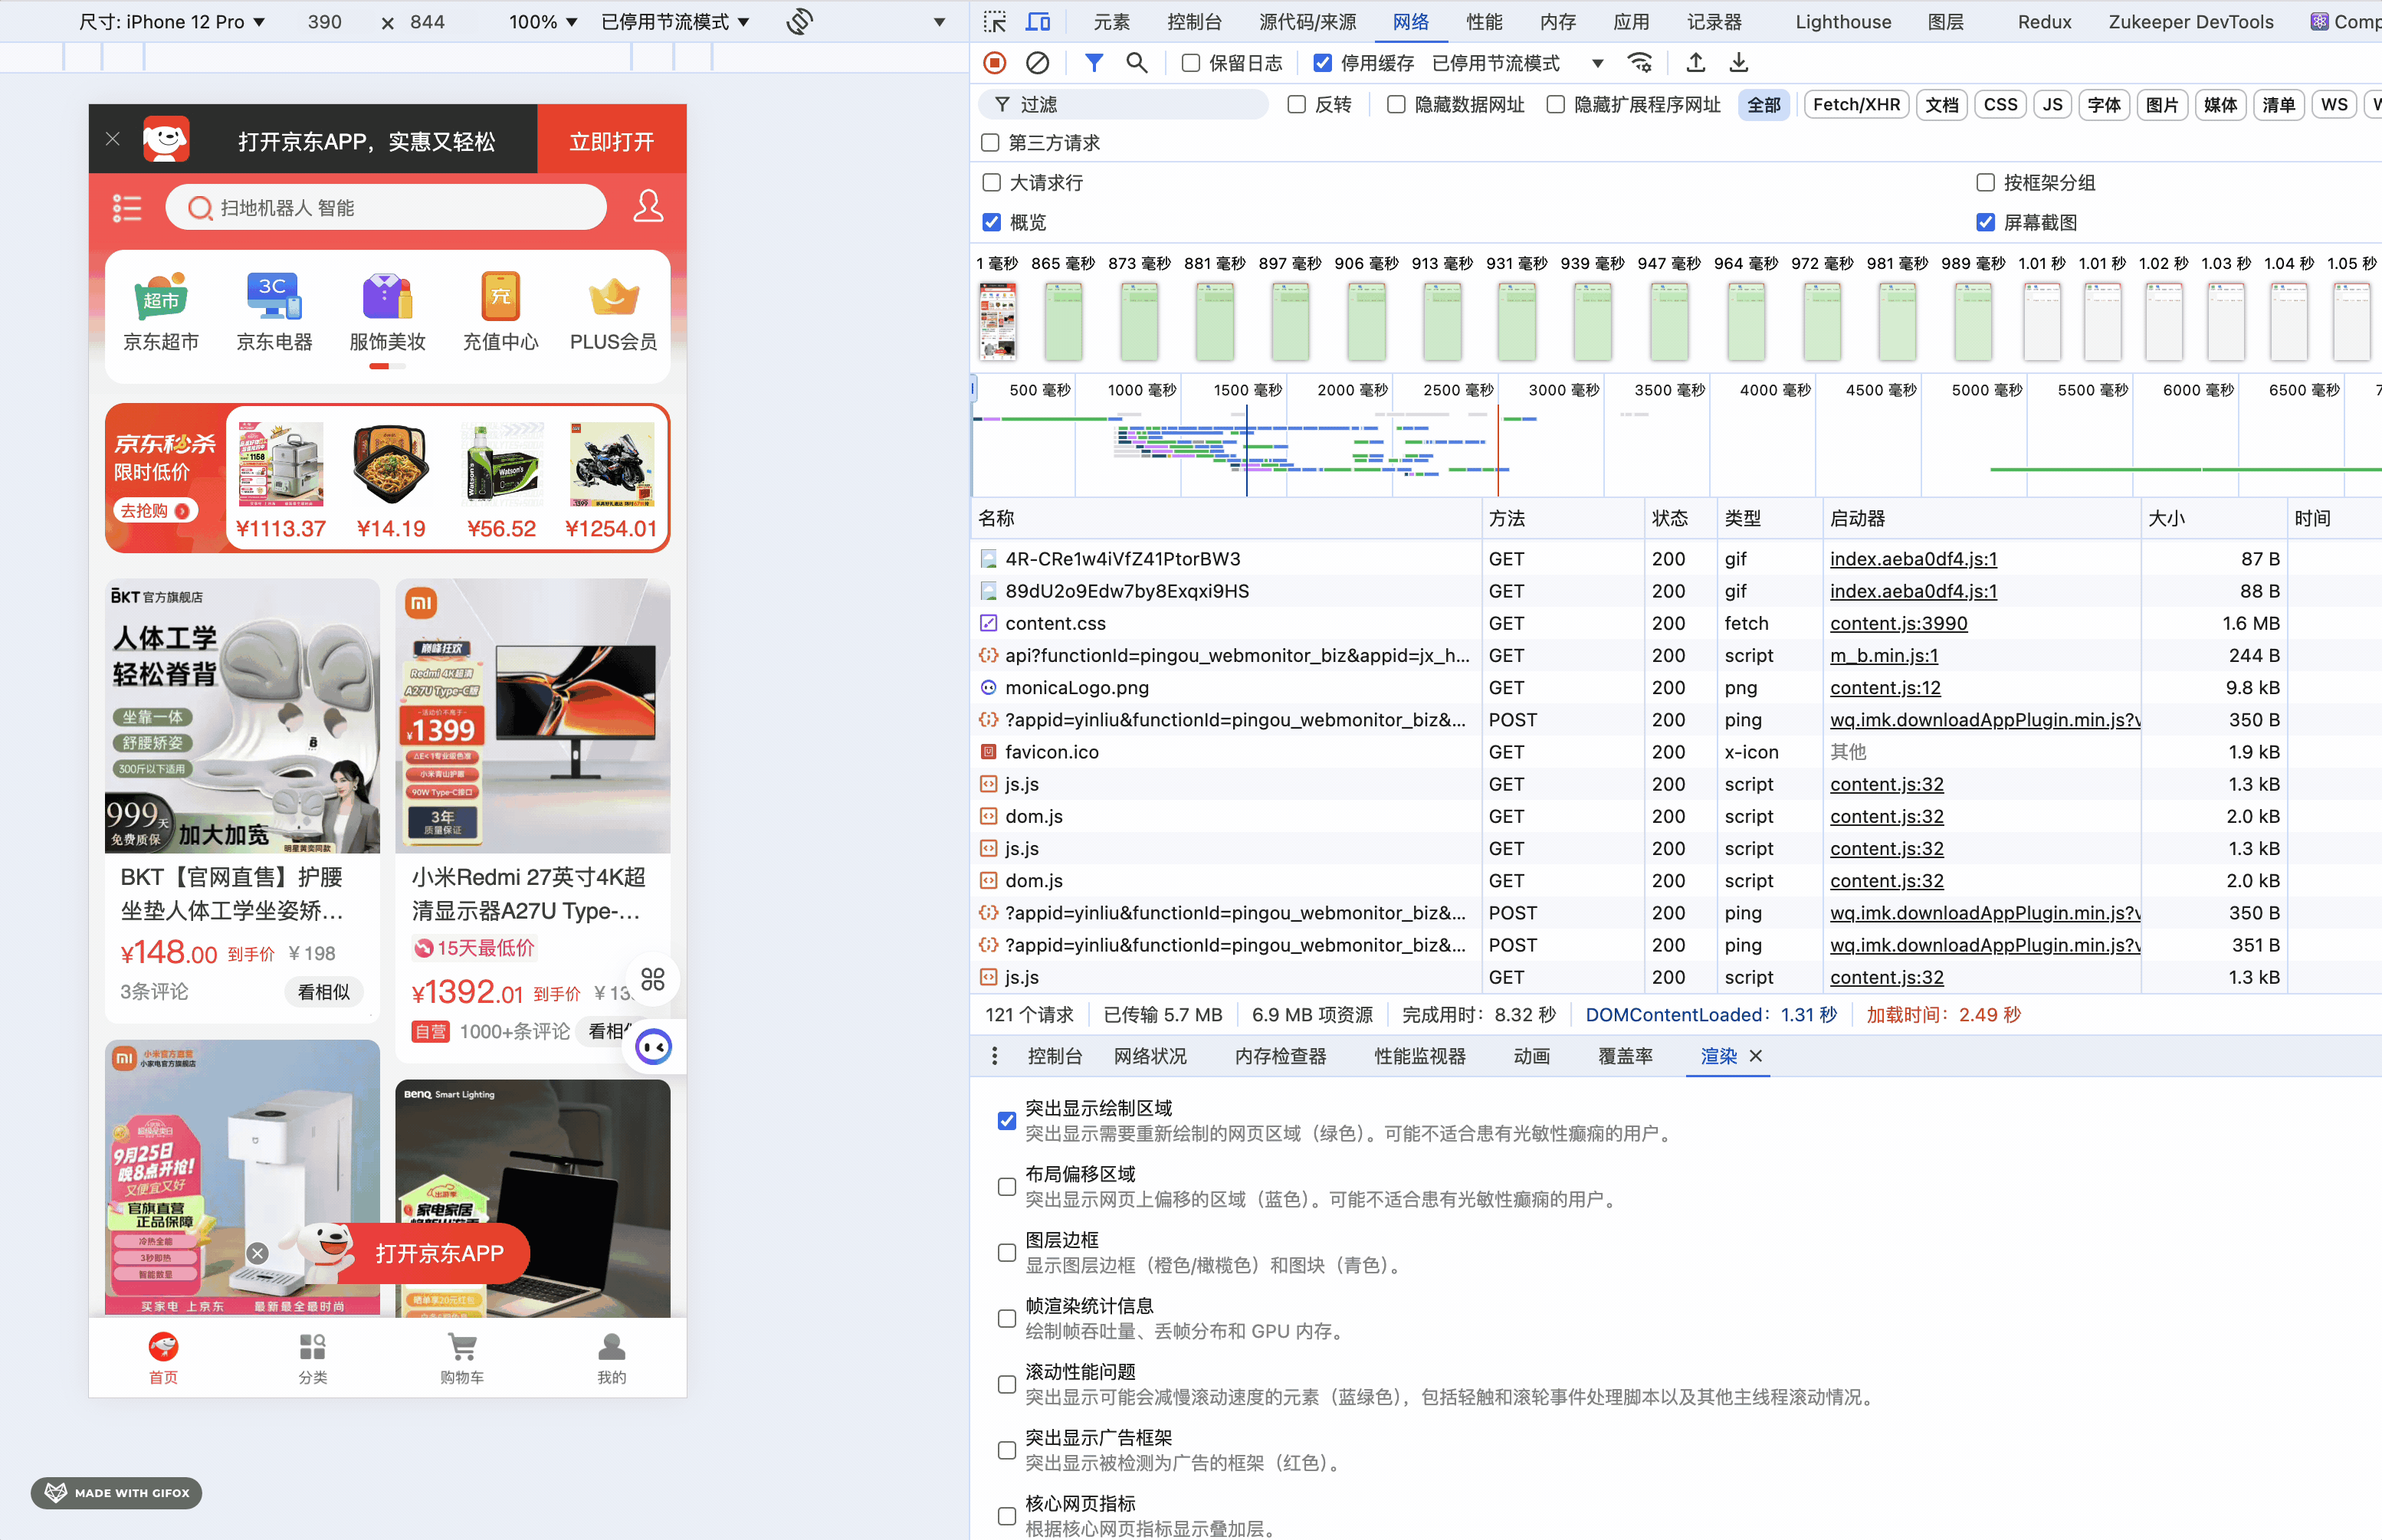Viewport: 2382px width, 1540px height.
Task: Expand the network throttling mode dropdown arrow
Action: pos(1597,63)
